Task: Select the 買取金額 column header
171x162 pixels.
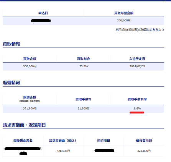Action: pos(30,59)
